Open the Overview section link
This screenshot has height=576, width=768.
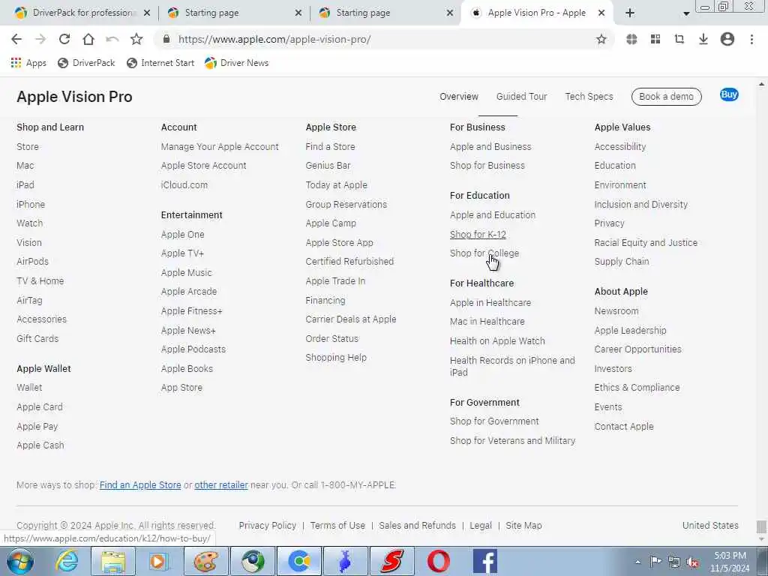click(458, 97)
